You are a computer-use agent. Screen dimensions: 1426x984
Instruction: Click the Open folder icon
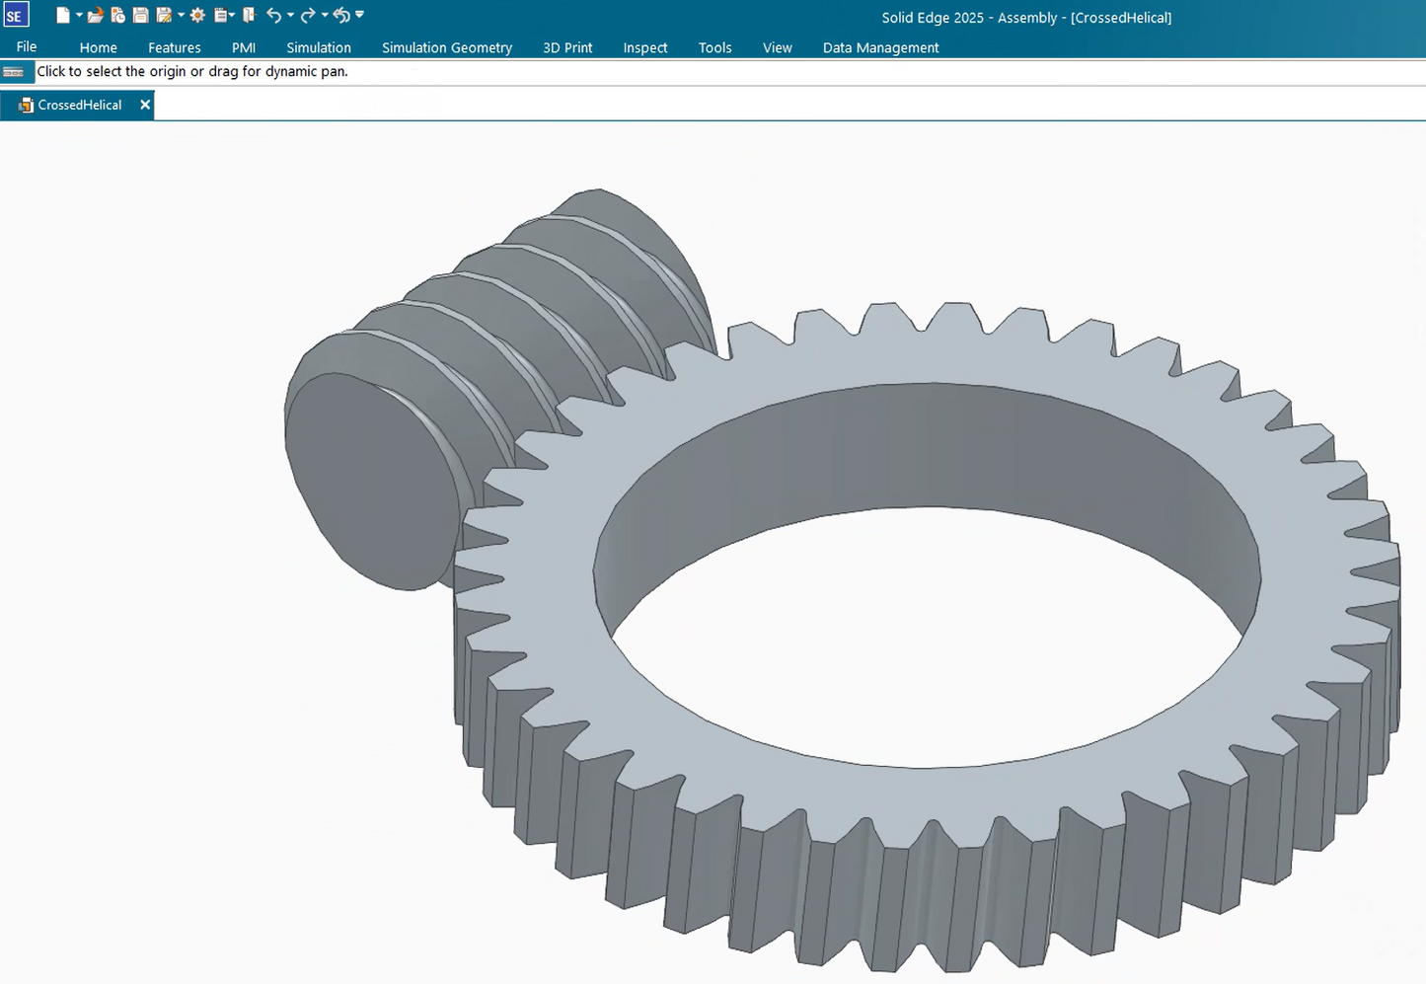tap(95, 15)
